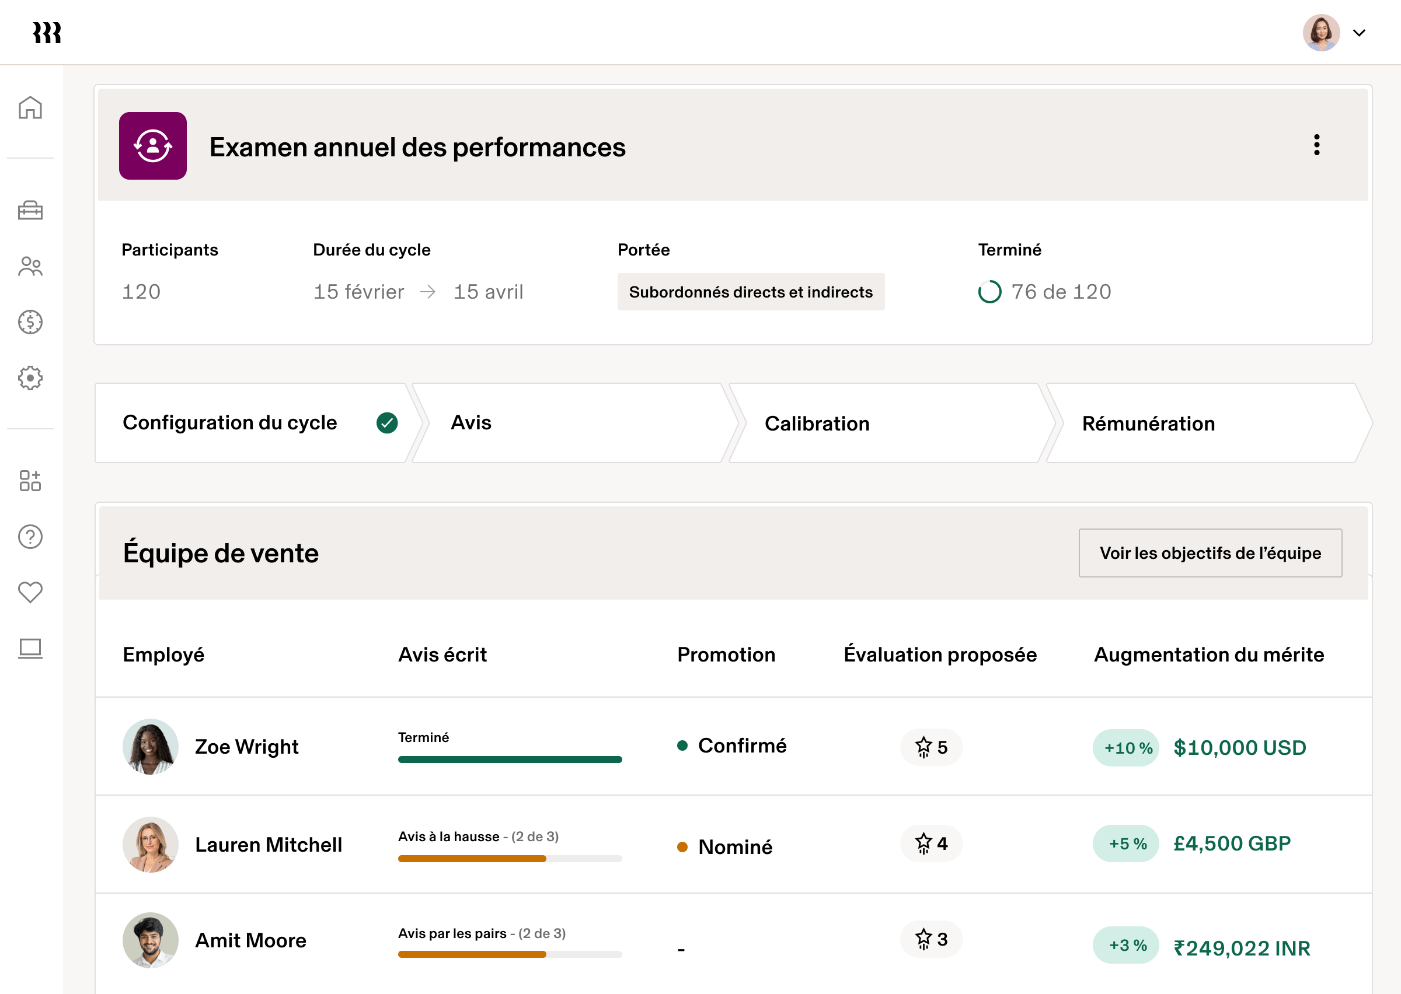Click Lauren Mitchell's review progress bar
This screenshot has height=994, width=1401.
click(510, 859)
